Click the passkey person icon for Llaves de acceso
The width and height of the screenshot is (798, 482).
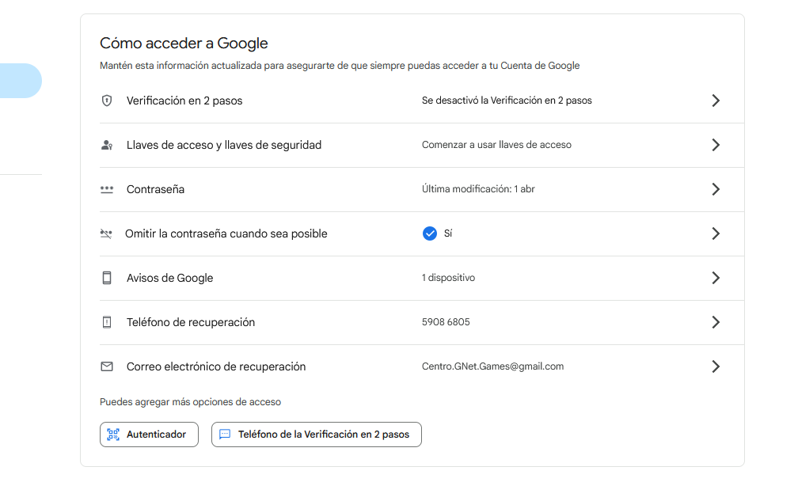pyautogui.click(x=107, y=145)
